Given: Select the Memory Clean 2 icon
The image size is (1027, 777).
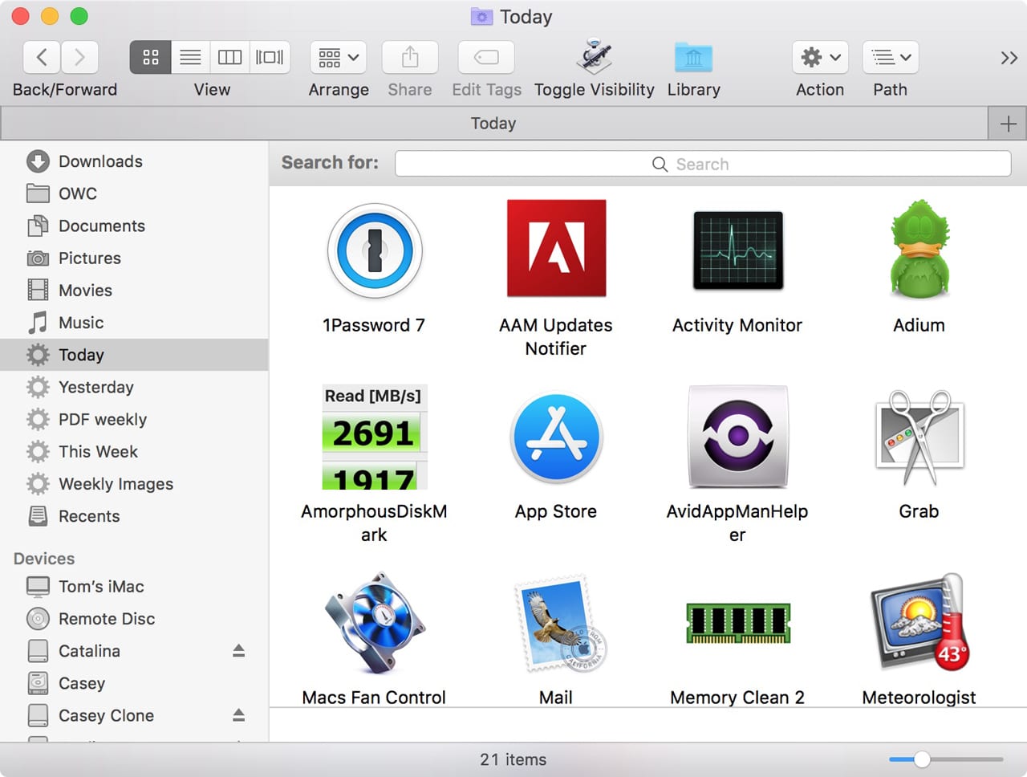Looking at the screenshot, I should click(737, 624).
